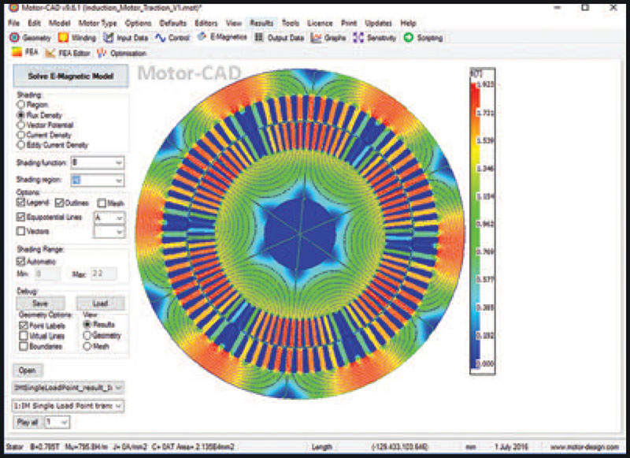630x458 pixels.
Task: Open the Shading function dropdown
Action: coord(97,163)
